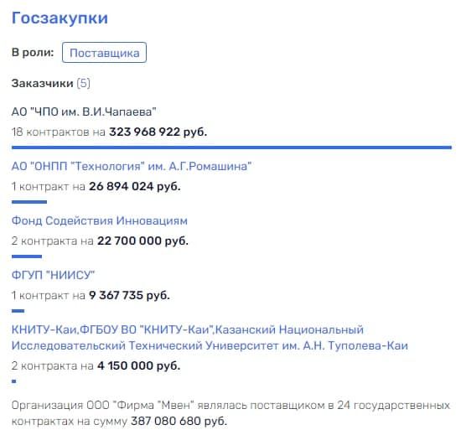The width and height of the screenshot is (461, 435).
Task: Click the 4 150 000 руб. amount
Action: 139,366
